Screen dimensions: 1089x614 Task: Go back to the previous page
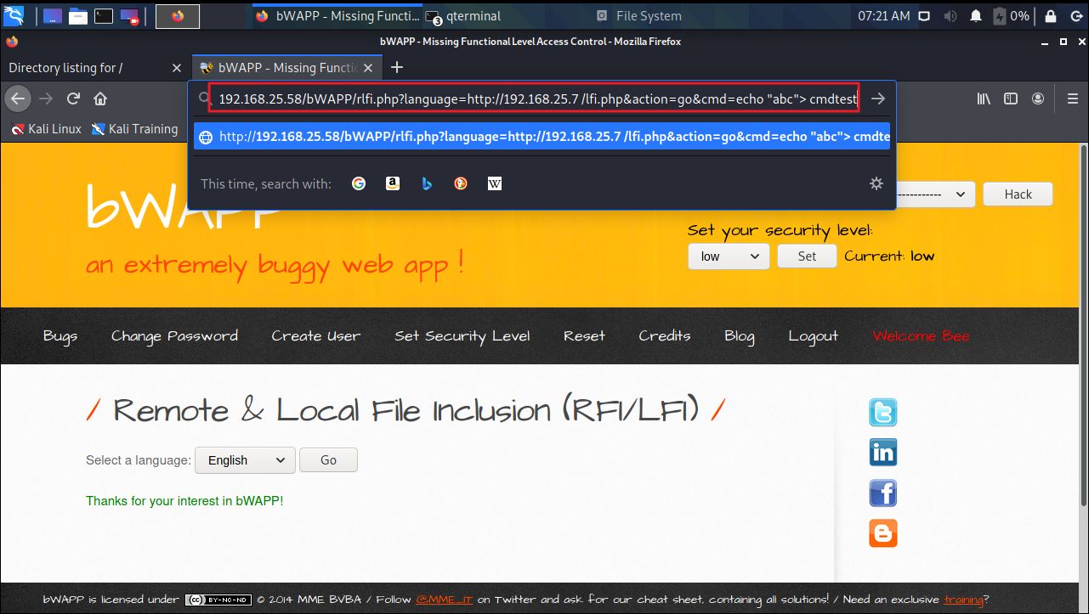pos(19,99)
